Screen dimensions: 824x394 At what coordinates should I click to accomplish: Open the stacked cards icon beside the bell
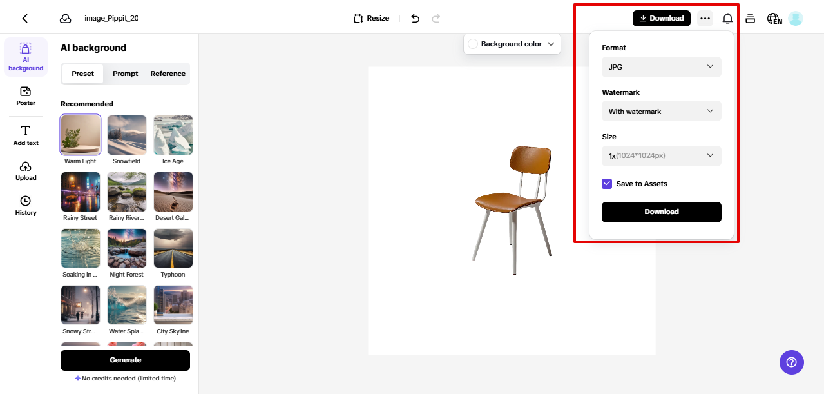tap(750, 18)
